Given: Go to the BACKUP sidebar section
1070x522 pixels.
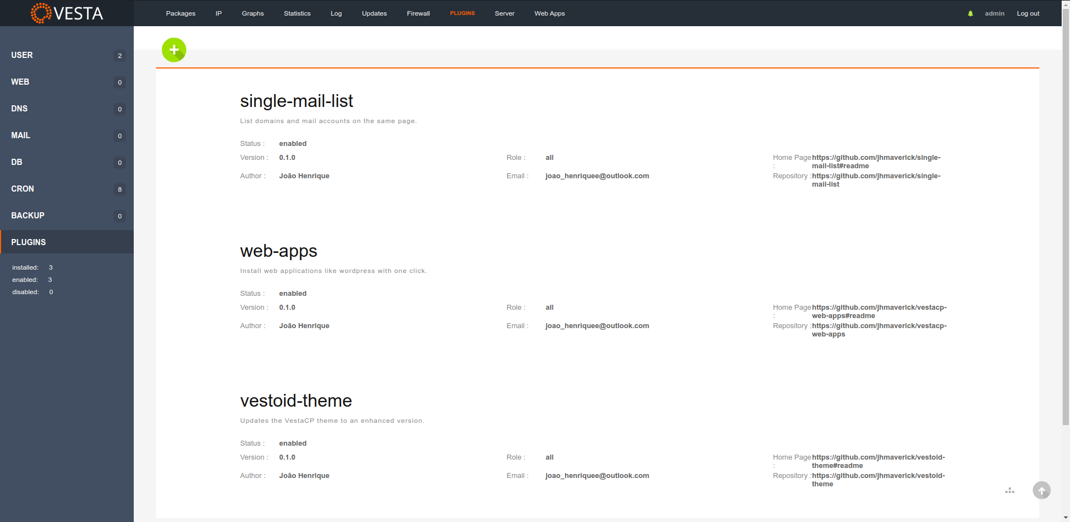Looking at the screenshot, I should click(67, 216).
